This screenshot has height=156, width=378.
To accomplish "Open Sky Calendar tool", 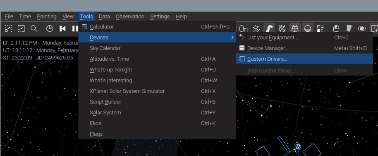I will click(157, 48).
